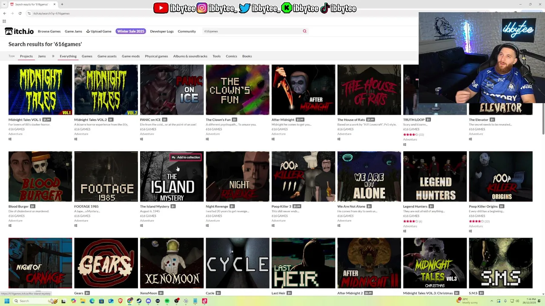Click the Windows platform icon under PANIC on ICE
Image resolution: width=545 pixels, height=306 pixels.
tap(141, 139)
